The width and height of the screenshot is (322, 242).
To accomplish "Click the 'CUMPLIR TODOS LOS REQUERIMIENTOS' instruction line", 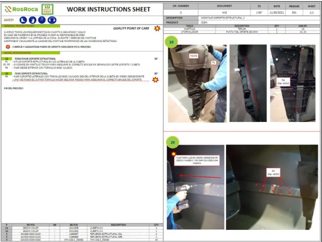I will pyautogui.click(x=44, y=32).
